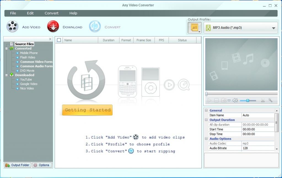
Task: Click the blue Convert arrows icon
Action: [x=95, y=26]
